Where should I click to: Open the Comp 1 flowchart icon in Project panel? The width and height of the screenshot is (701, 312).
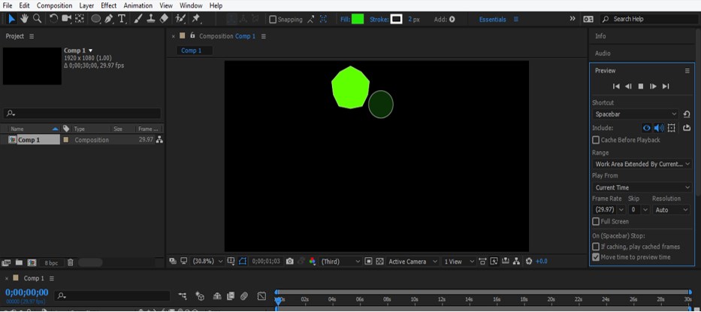tap(159, 140)
